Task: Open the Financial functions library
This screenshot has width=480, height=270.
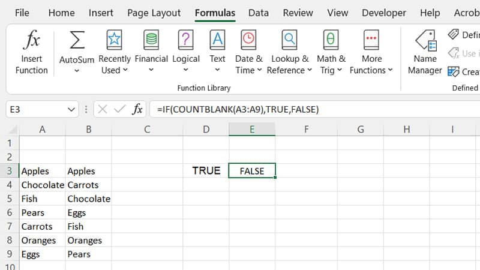Action: 151,52
